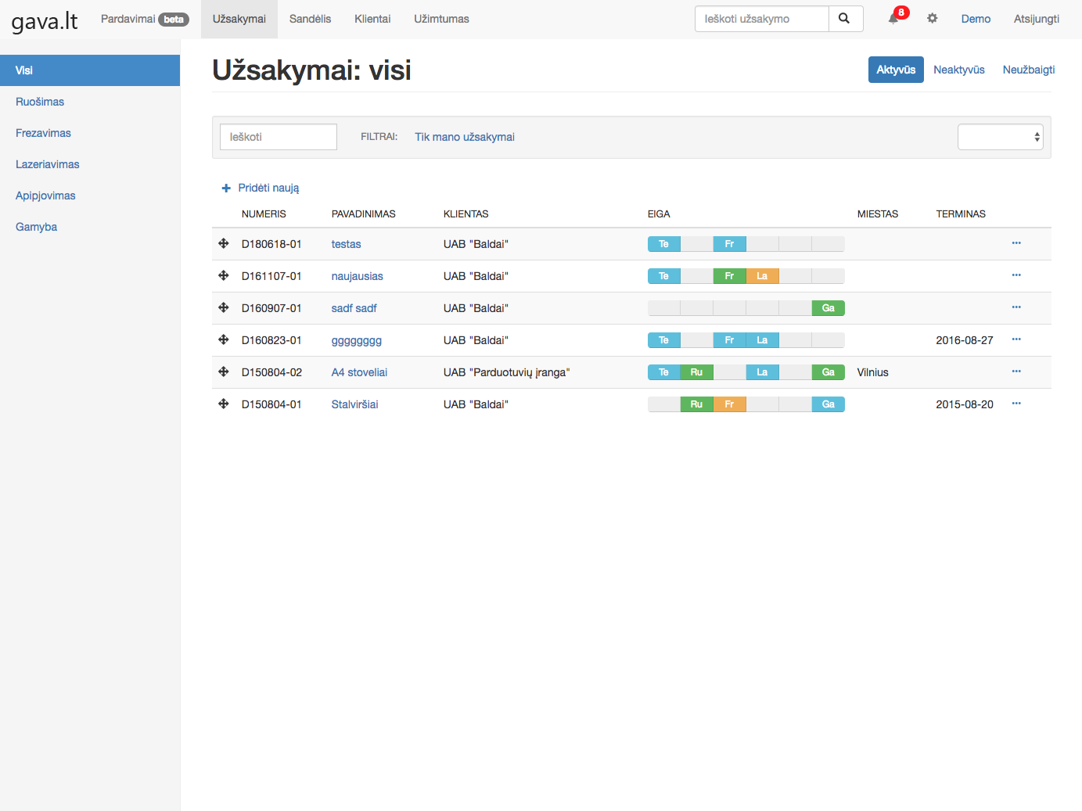Click the magnifier search button
Screen dimensions: 1082x811
[845, 19]
